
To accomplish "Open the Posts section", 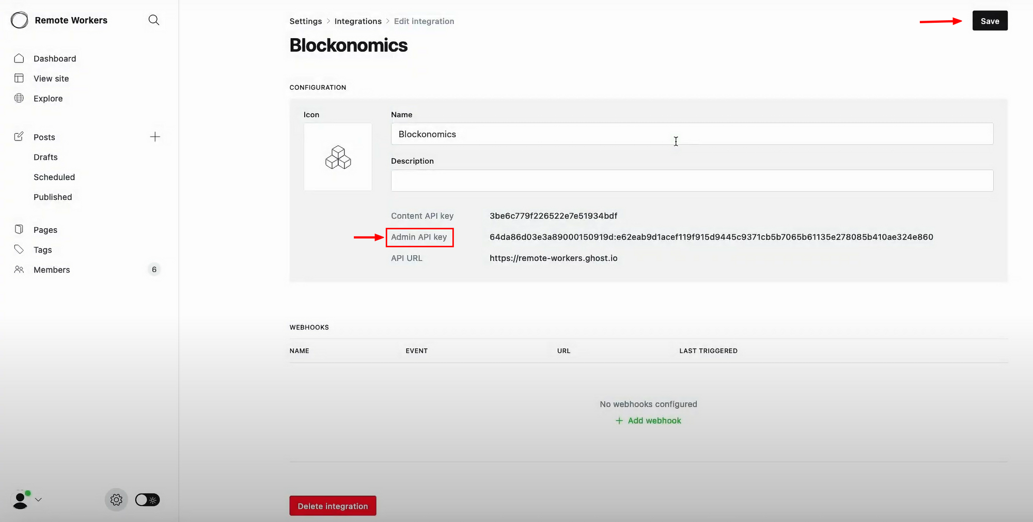I will 44,137.
